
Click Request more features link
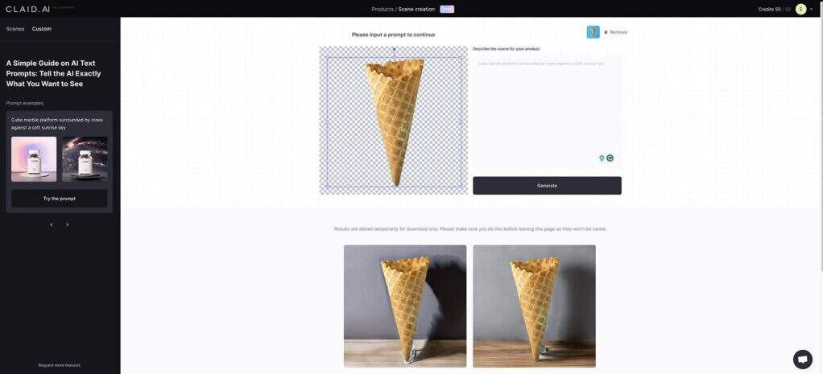click(60, 365)
